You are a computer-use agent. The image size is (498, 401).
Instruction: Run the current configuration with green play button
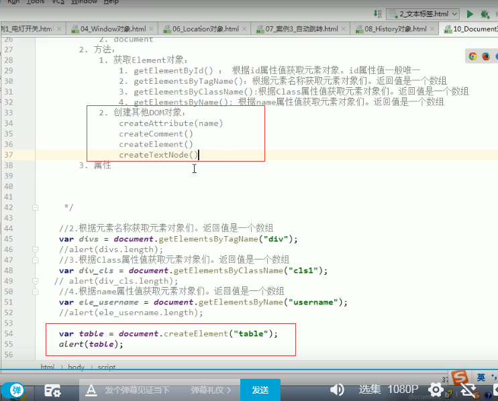[470, 14]
